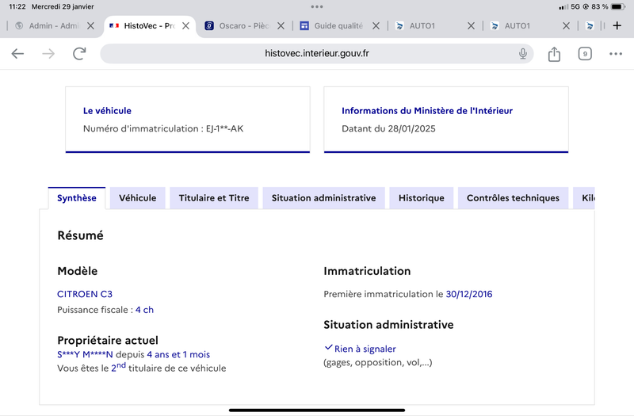Close the Admin tab
This screenshot has height=416, width=634.
91,26
